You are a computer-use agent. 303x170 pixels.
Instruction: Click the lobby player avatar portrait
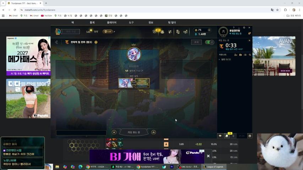134,54
